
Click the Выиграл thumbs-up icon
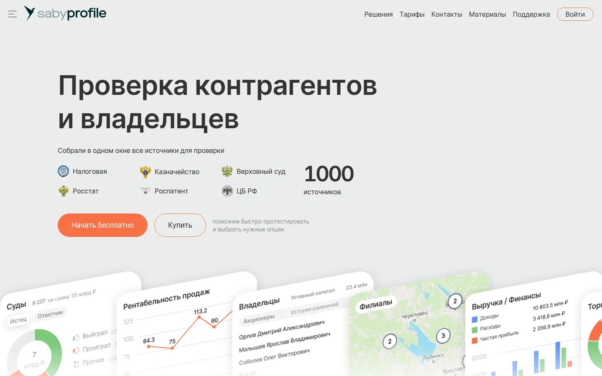coord(76,338)
